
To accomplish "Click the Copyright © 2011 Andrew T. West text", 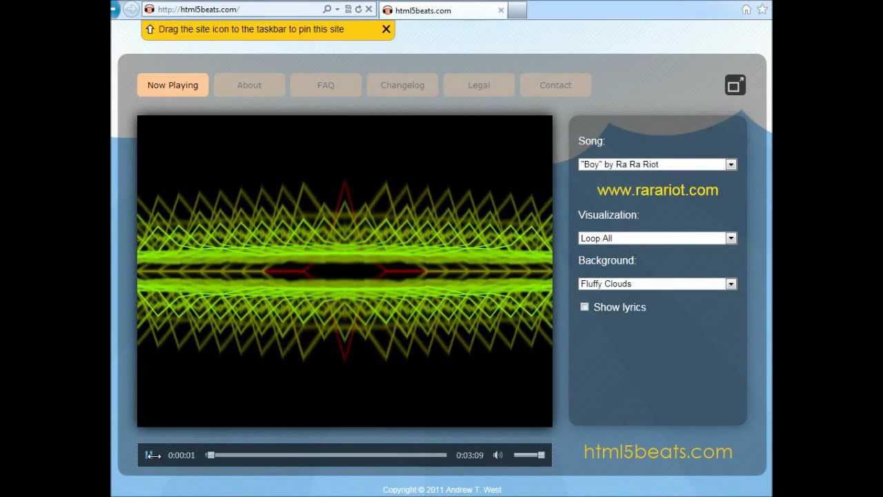I will point(442,489).
